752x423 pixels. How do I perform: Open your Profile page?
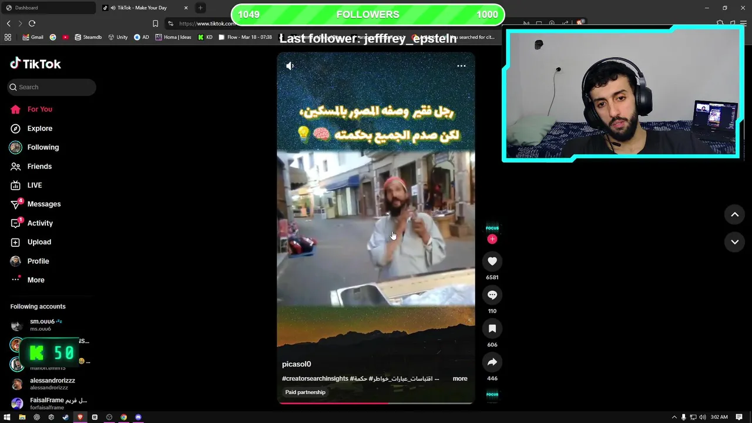pyautogui.click(x=30, y=261)
